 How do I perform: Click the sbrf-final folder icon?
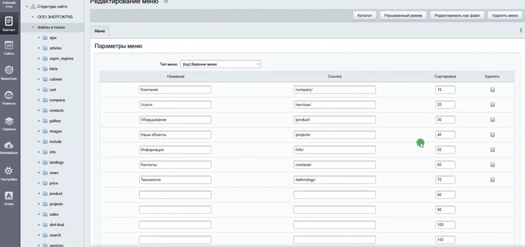tap(45, 224)
